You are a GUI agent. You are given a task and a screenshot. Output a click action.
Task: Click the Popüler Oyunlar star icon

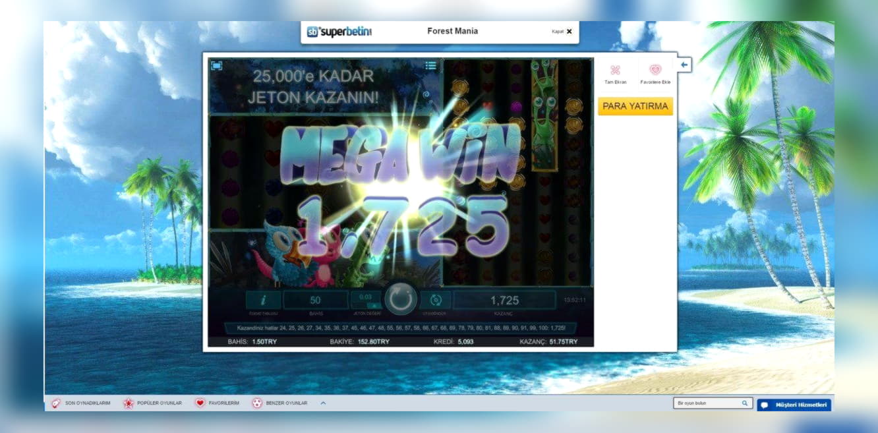tap(128, 403)
